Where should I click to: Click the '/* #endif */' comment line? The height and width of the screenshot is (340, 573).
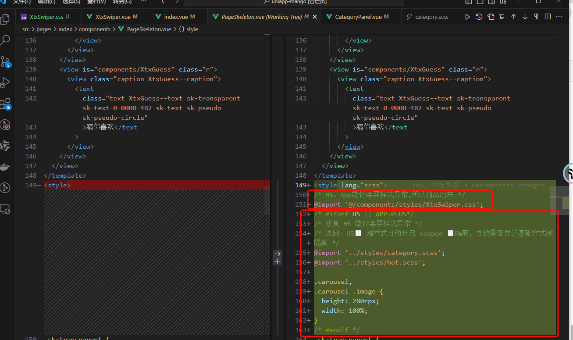click(x=337, y=330)
